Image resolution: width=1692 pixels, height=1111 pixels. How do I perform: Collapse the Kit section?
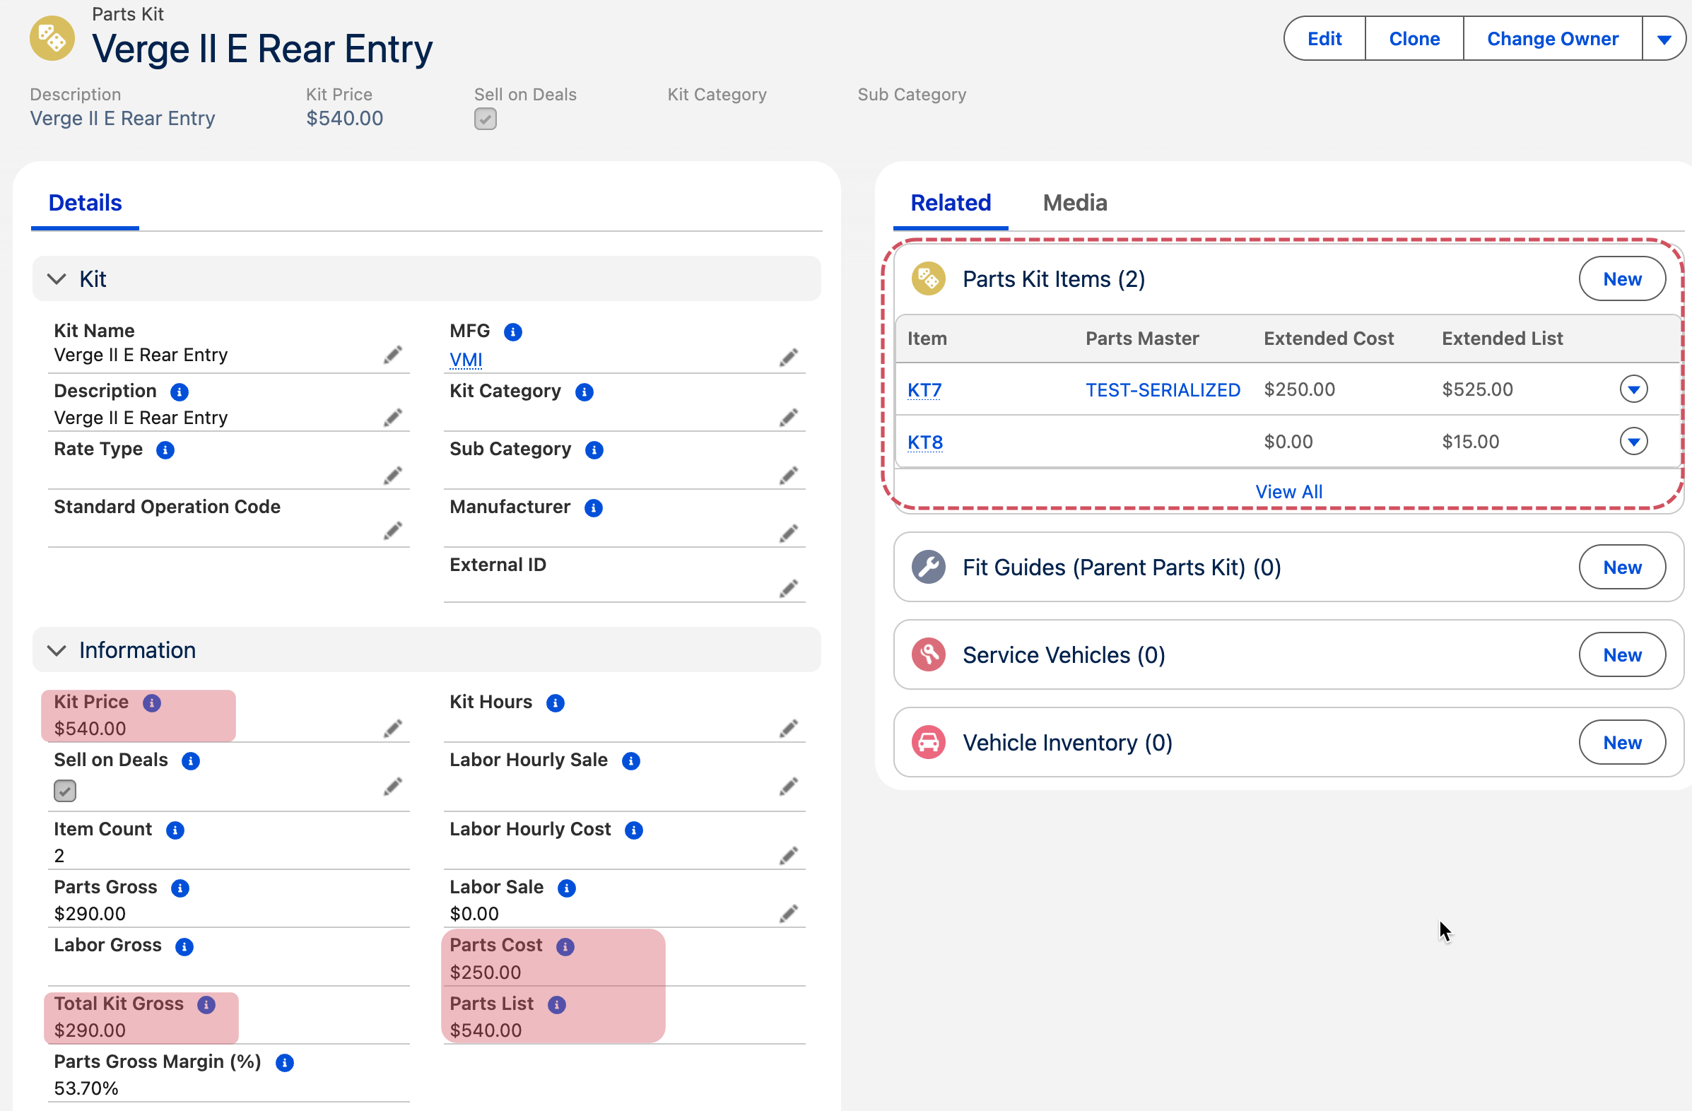tap(57, 279)
